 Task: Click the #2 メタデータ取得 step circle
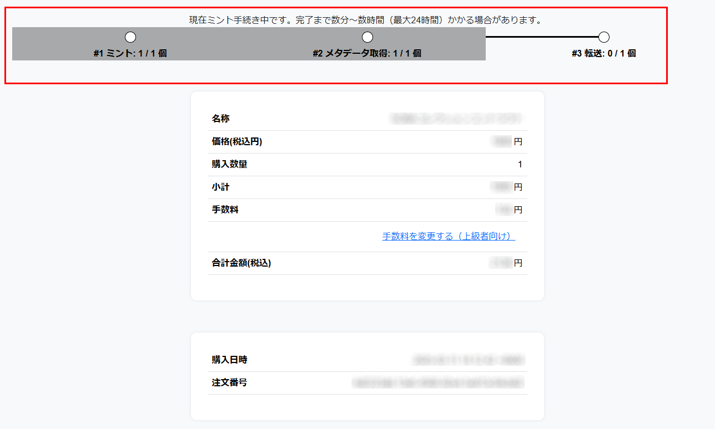pyautogui.click(x=367, y=37)
